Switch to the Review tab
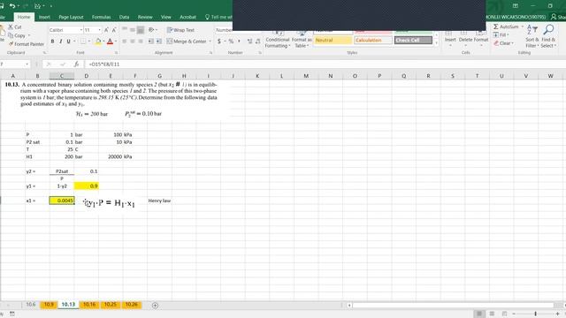Image resolution: width=566 pixels, height=318 pixels. [145, 17]
